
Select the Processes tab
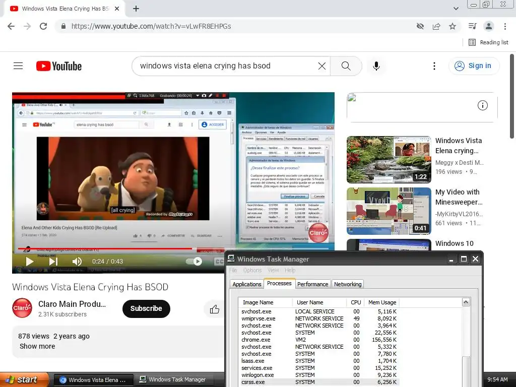coord(279,283)
